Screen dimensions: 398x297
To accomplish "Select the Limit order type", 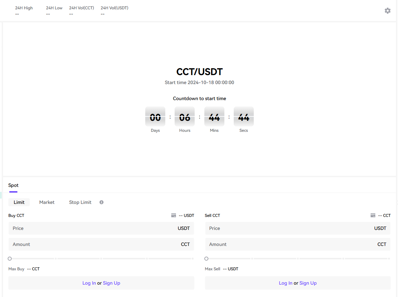I will pyautogui.click(x=19, y=202).
